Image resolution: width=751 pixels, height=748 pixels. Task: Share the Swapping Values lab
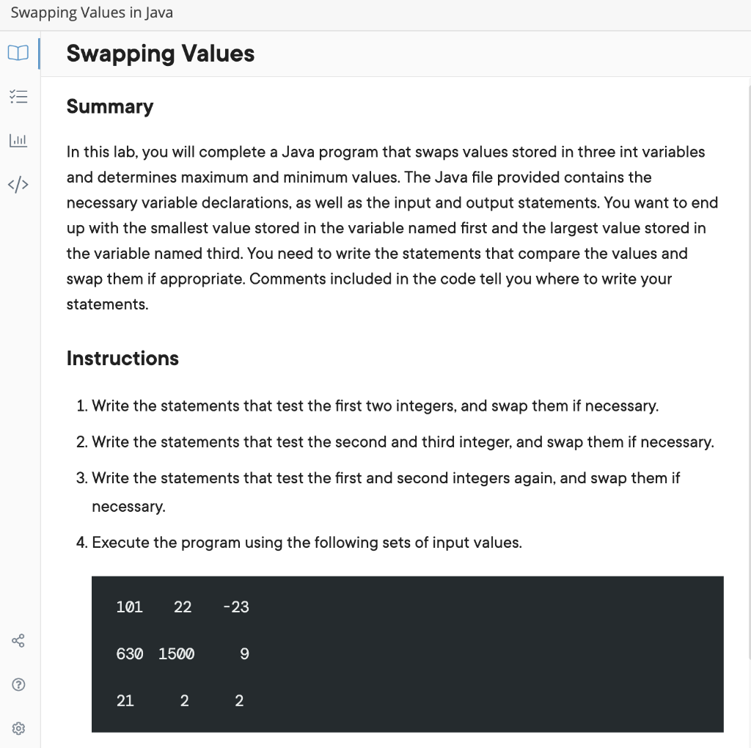tap(18, 640)
